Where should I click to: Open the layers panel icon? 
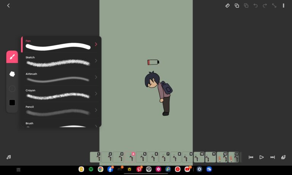[283, 157]
